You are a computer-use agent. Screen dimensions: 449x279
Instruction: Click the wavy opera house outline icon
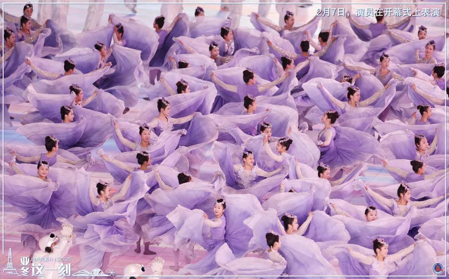(x=90, y=272)
